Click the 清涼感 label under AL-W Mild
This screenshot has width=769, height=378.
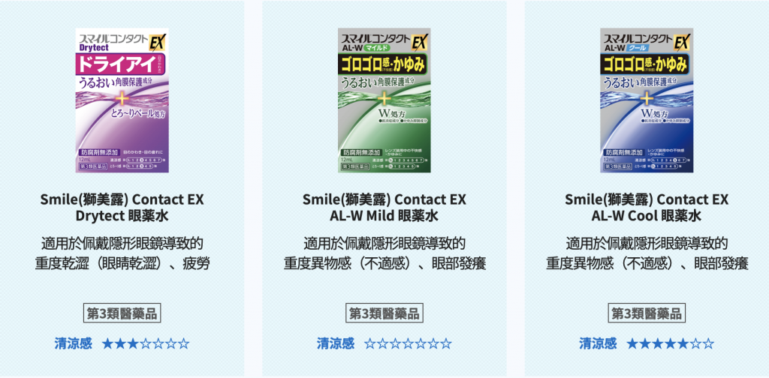click(336, 343)
